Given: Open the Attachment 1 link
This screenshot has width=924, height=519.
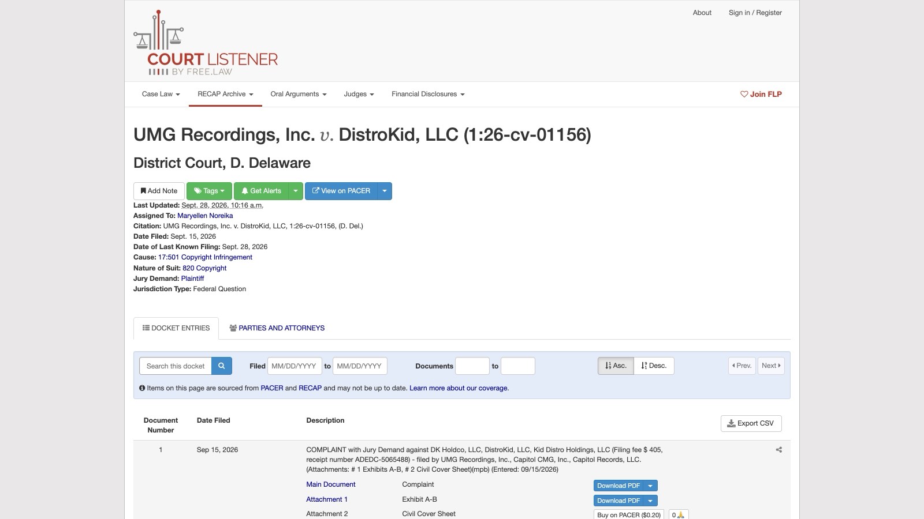Looking at the screenshot, I should tap(327, 499).
